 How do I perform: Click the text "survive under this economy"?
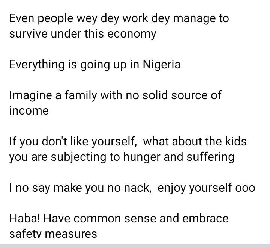(x=82, y=33)
